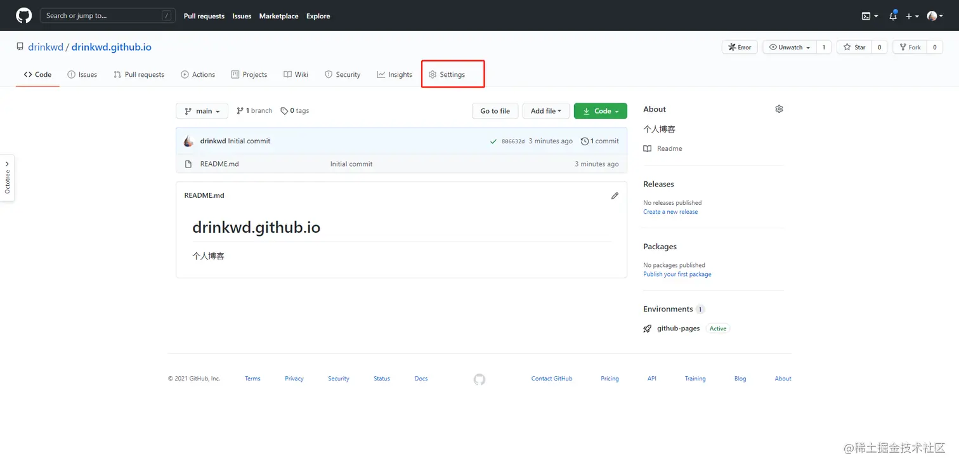View the 1 commit history

[600, 141]
